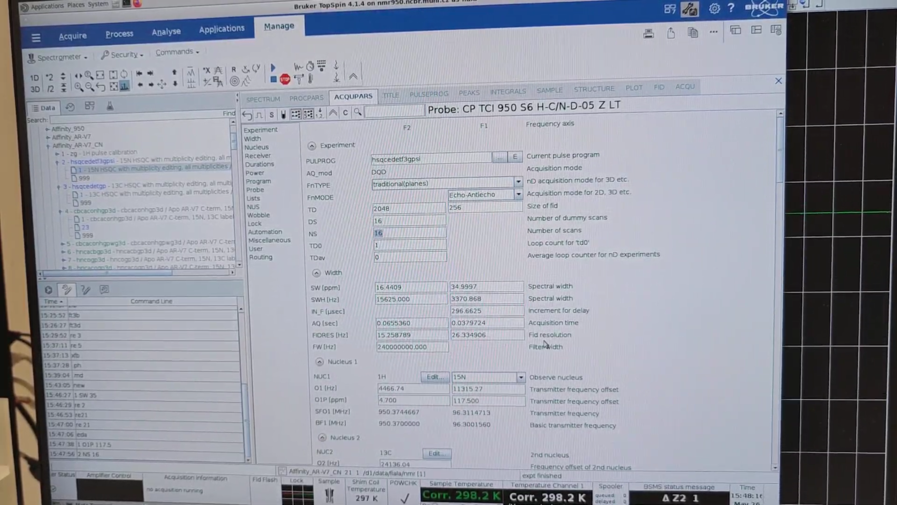Click the parameter search magnifier icon

coord(357,112)
